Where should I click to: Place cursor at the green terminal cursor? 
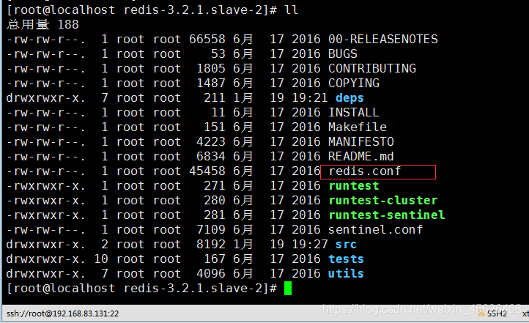pyautogui.click(x=288, y=289)
